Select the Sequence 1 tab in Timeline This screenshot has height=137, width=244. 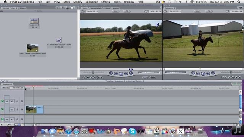[7, 84]
